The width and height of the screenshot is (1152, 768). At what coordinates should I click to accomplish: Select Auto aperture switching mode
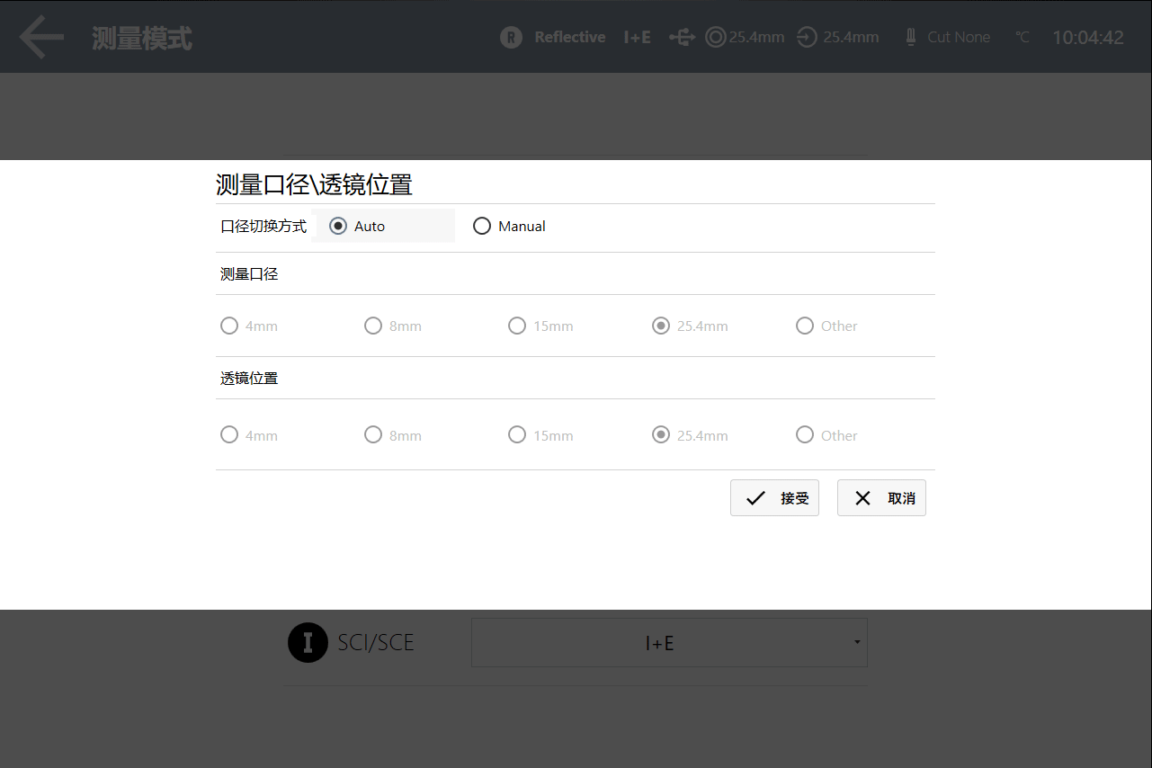point(338,226)
